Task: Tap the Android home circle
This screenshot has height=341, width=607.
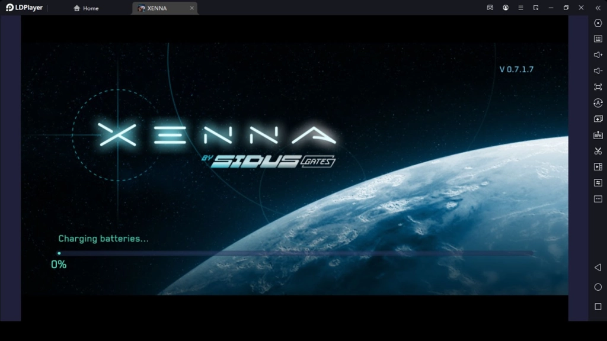Action: [598, 287]
